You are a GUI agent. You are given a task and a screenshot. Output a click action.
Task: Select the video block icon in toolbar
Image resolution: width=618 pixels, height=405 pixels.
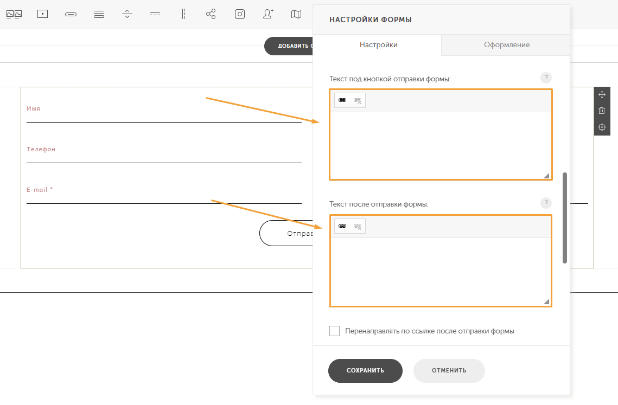(x=42, y=14)
